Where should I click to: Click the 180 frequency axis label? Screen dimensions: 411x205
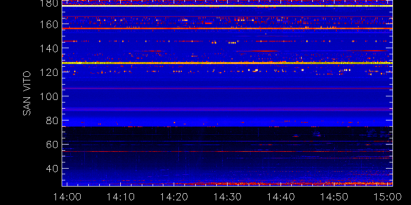(x=48, y=3)
